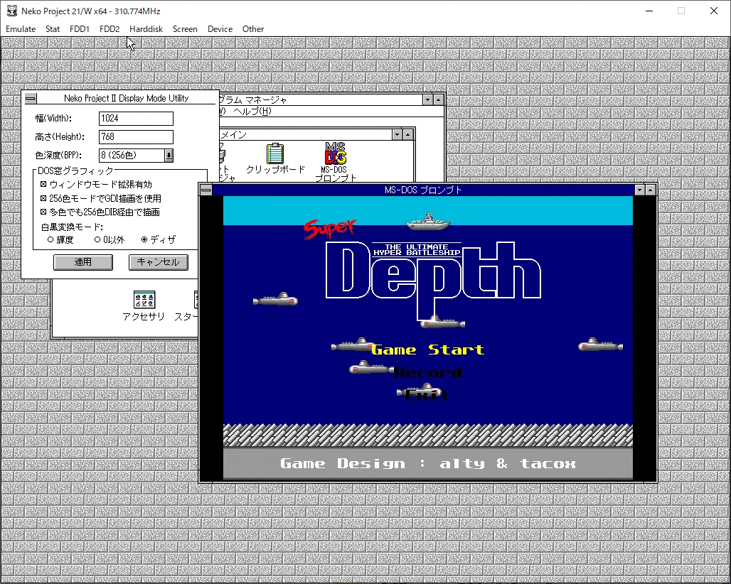The width and height of the screenshot is (731, 584).
Task: Open Display Mode Utility system menu box
Action: coord(31,98)
